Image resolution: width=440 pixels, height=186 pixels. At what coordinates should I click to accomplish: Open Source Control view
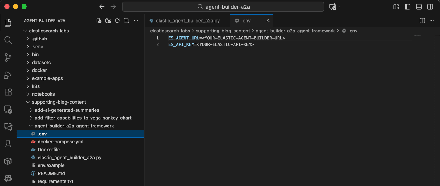pos(8,57)
